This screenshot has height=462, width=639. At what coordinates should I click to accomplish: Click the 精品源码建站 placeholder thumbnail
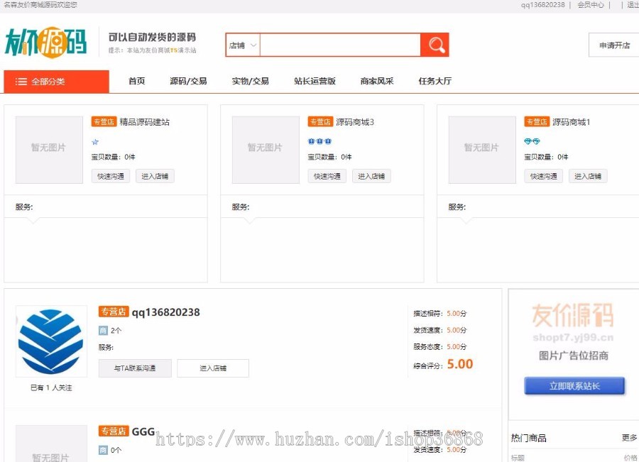pos(49,150)
